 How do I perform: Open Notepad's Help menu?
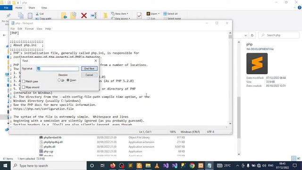pyautogui.click(x=48, y=29)
